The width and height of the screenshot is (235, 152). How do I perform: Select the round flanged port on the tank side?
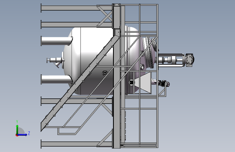coord(105,73)
